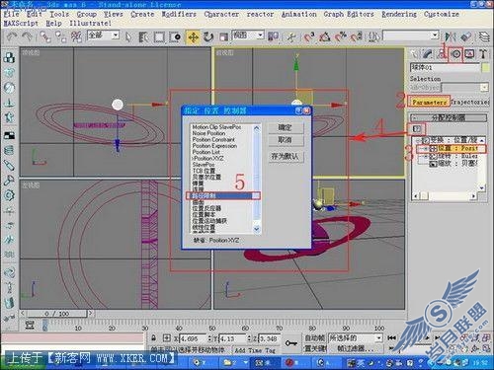
Task: Open the Named Selection Sets dropdown
Action: [x=435, y=35]
